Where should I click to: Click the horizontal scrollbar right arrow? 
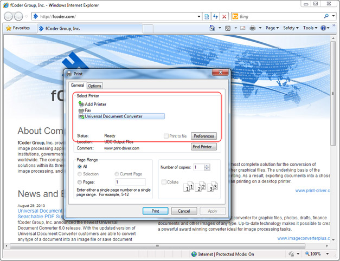click(x=327, y=246)
